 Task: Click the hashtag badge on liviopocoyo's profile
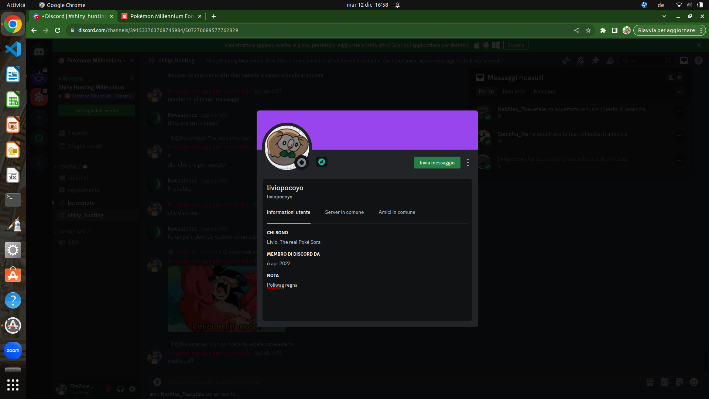click(322, 162)
